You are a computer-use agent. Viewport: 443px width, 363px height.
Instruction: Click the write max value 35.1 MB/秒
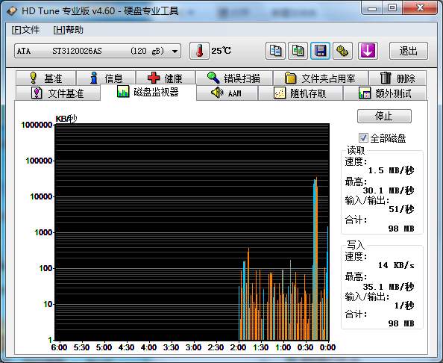point(389,287)
